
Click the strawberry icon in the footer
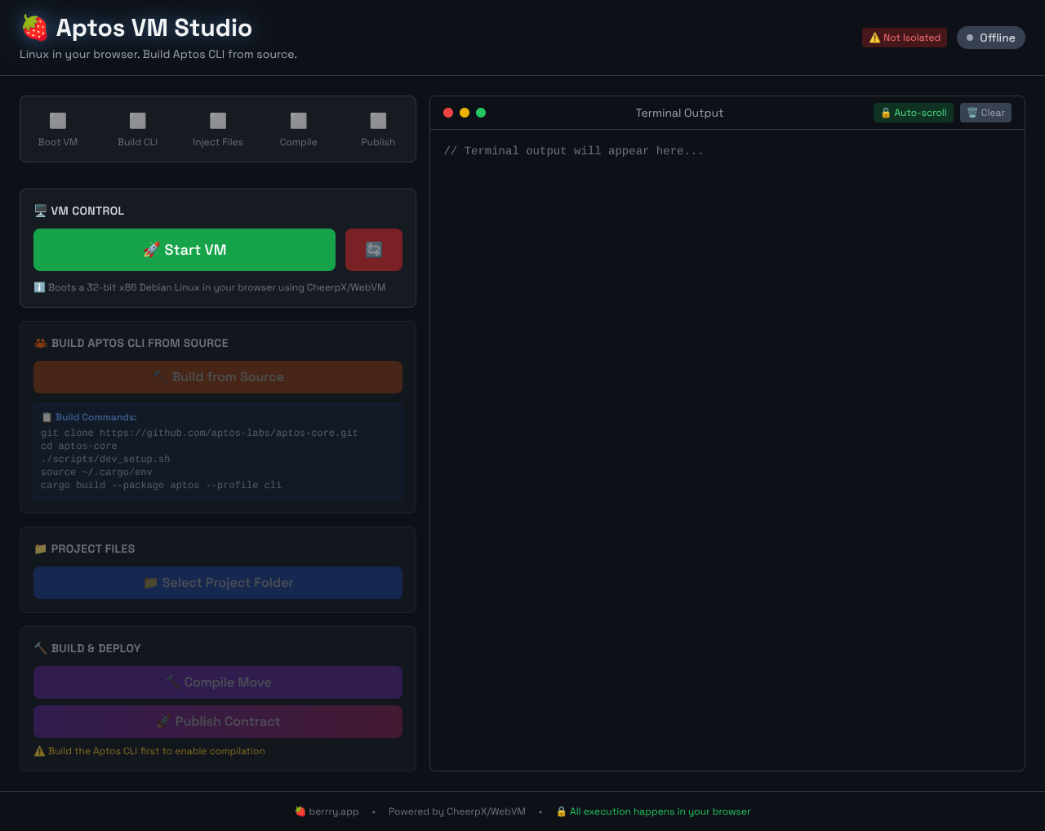300,811
